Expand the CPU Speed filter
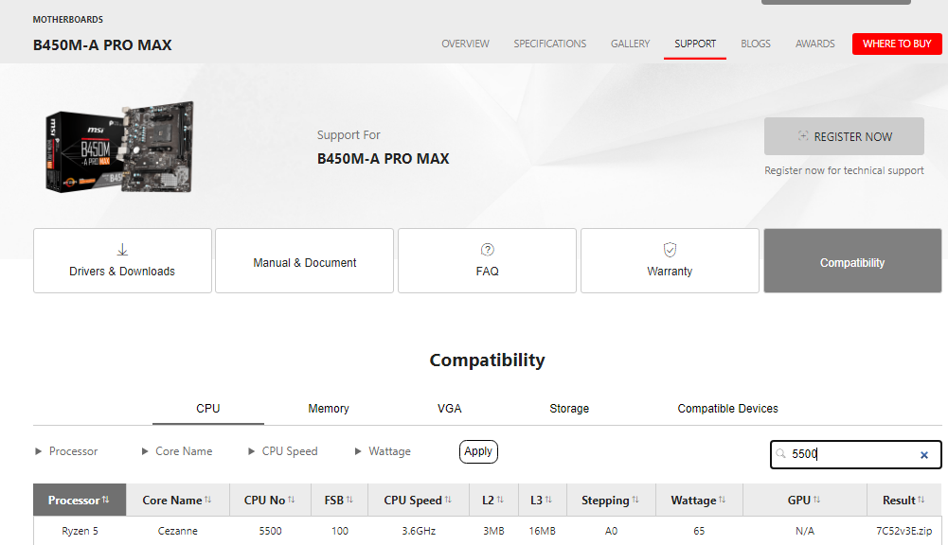This screenshot has width=948, height=545. click(282, 451)
